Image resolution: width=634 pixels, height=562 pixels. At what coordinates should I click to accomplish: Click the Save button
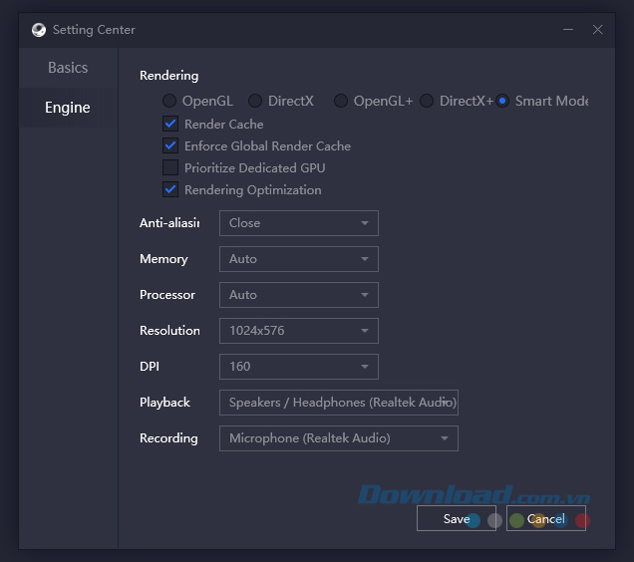(457, 518)
